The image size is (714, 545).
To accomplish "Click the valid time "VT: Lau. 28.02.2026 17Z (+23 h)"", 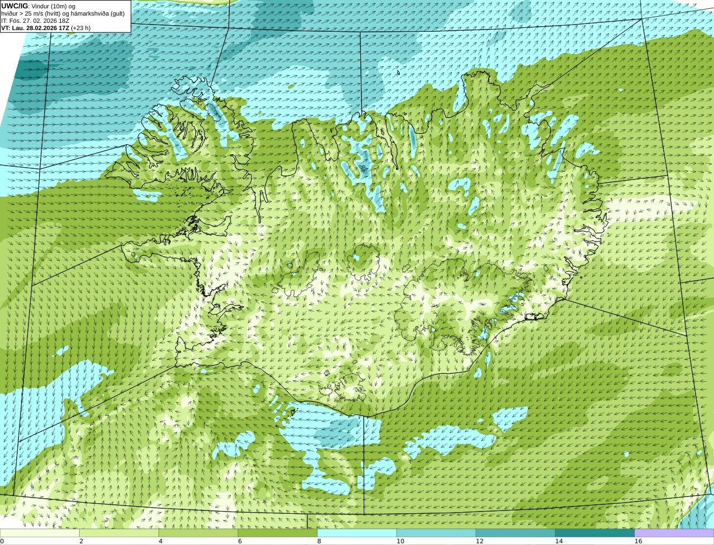I will [x=46, y=28].
